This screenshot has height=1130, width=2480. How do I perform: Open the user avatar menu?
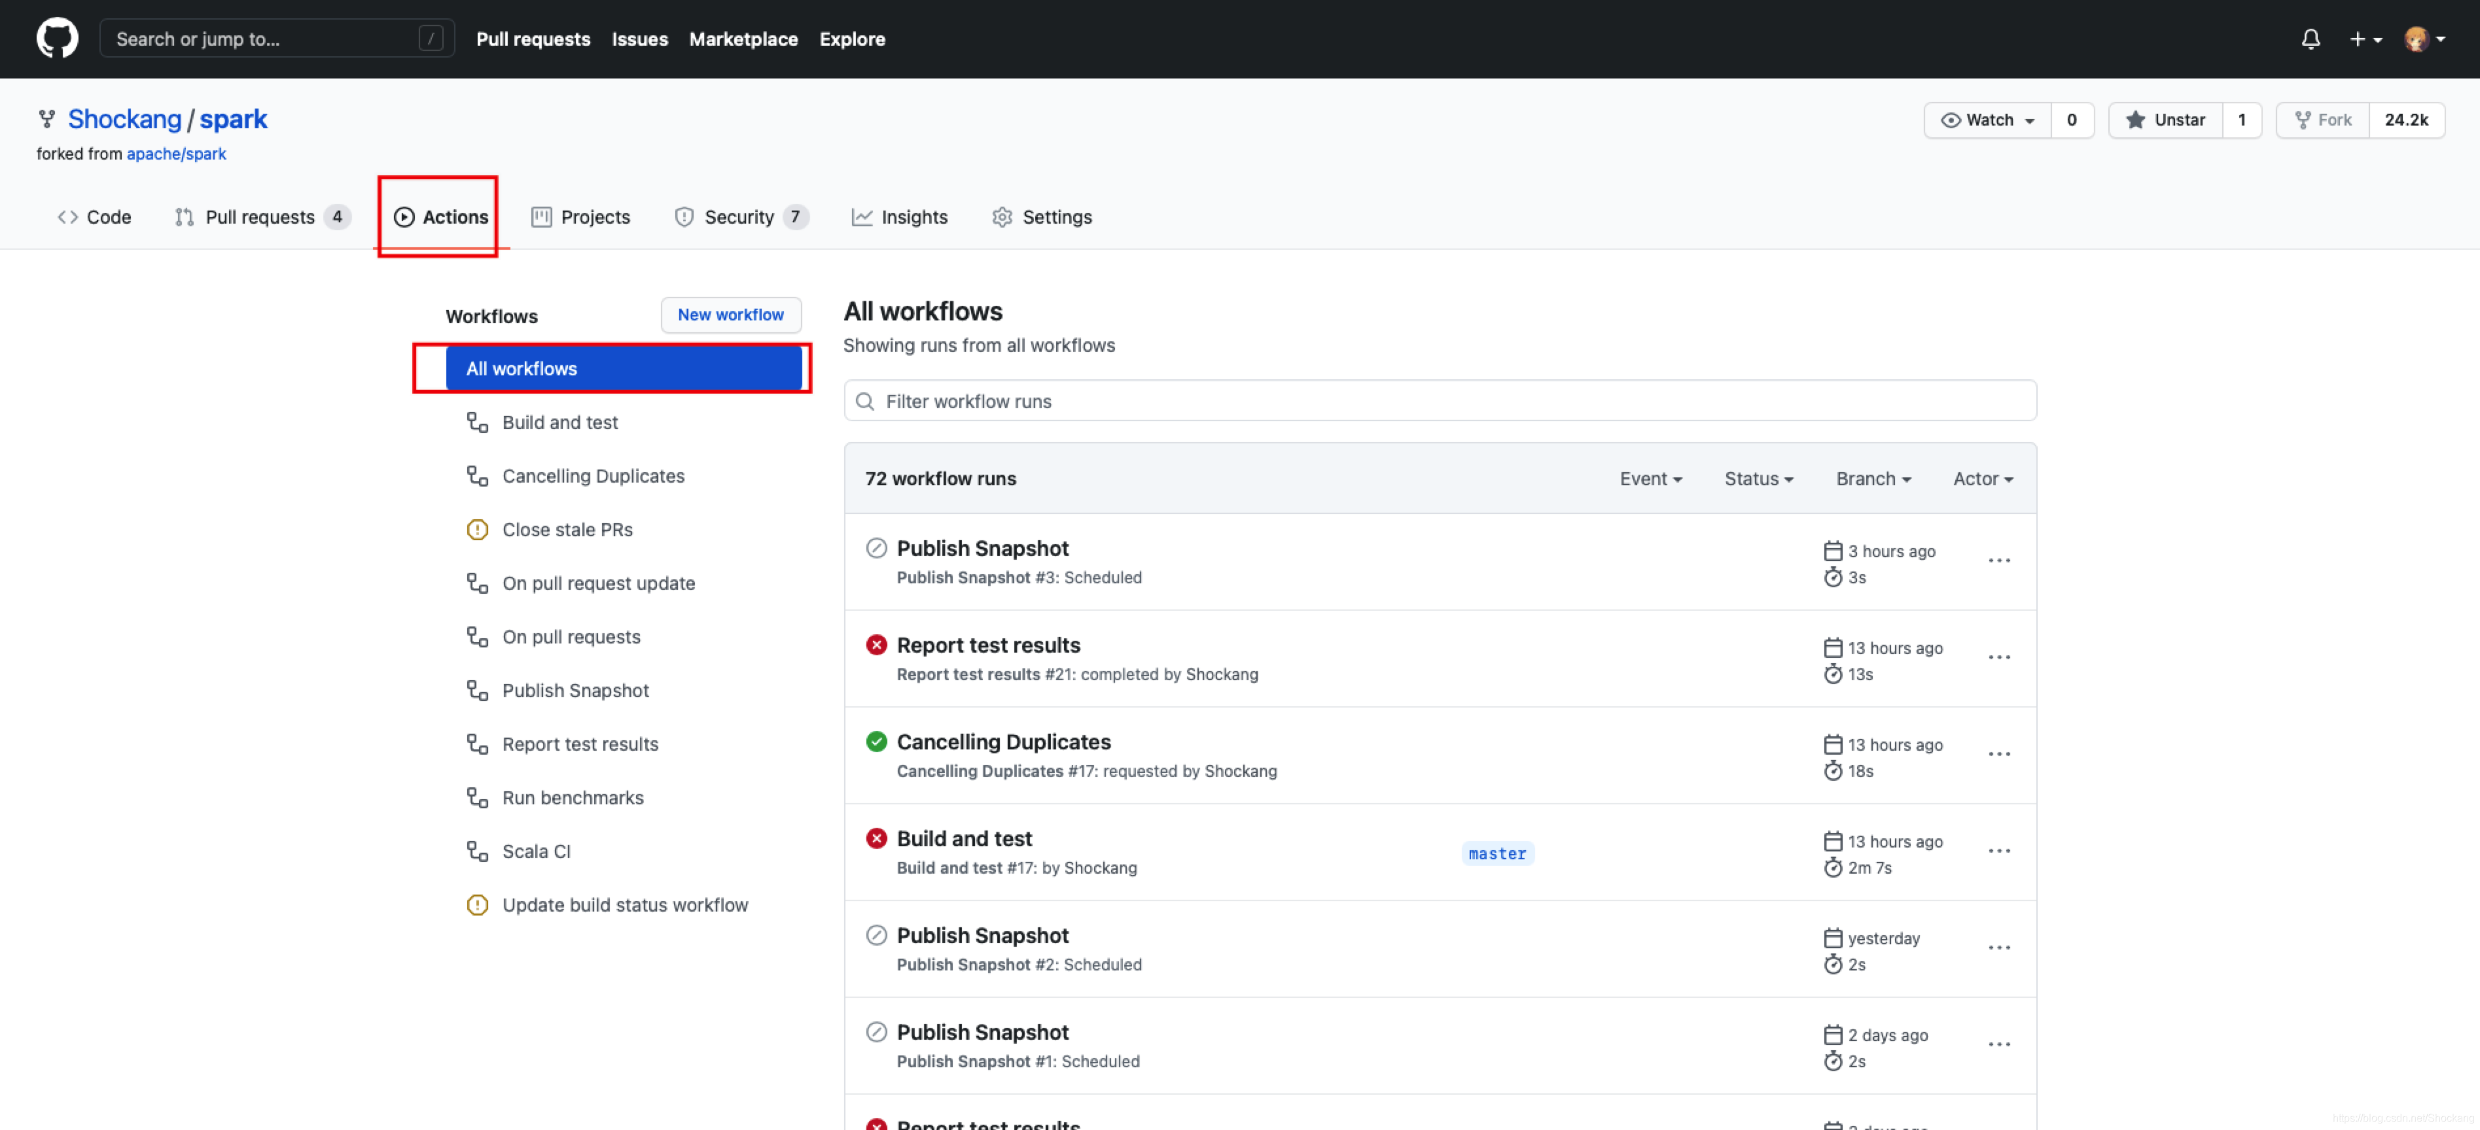tap(2425, 39)
